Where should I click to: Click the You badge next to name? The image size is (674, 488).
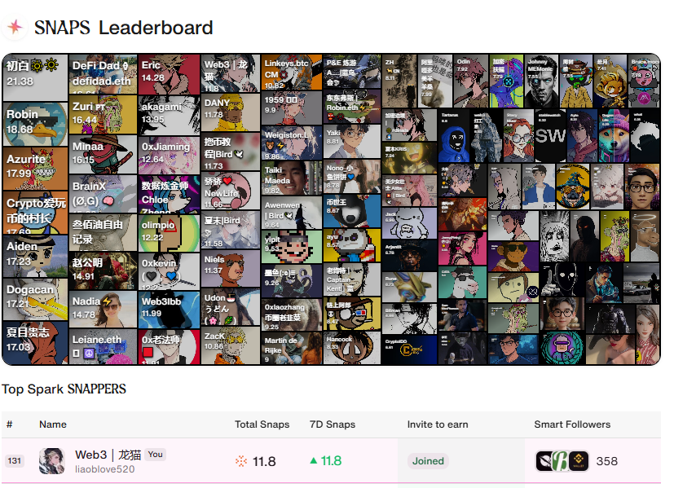(x=155, y=455)
